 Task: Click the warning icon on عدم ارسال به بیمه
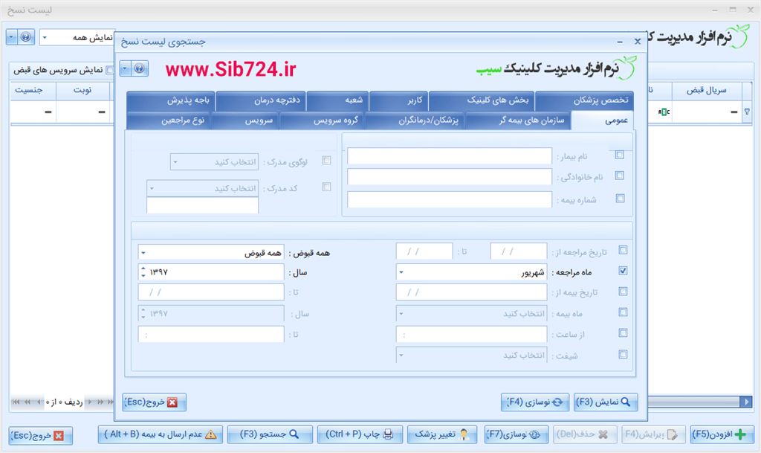[x=211, y=434]
